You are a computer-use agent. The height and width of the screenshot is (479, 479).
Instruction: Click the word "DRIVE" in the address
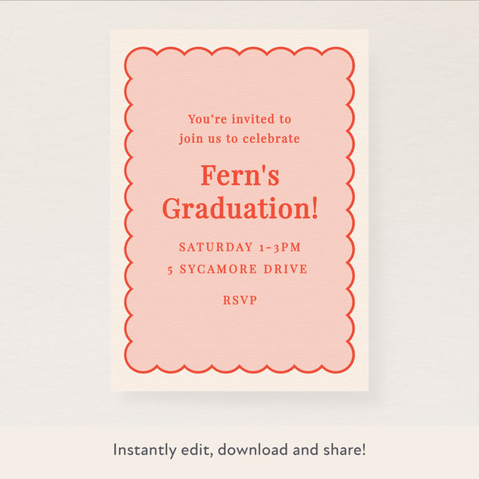pyautogui.click(x=287, y=270)
